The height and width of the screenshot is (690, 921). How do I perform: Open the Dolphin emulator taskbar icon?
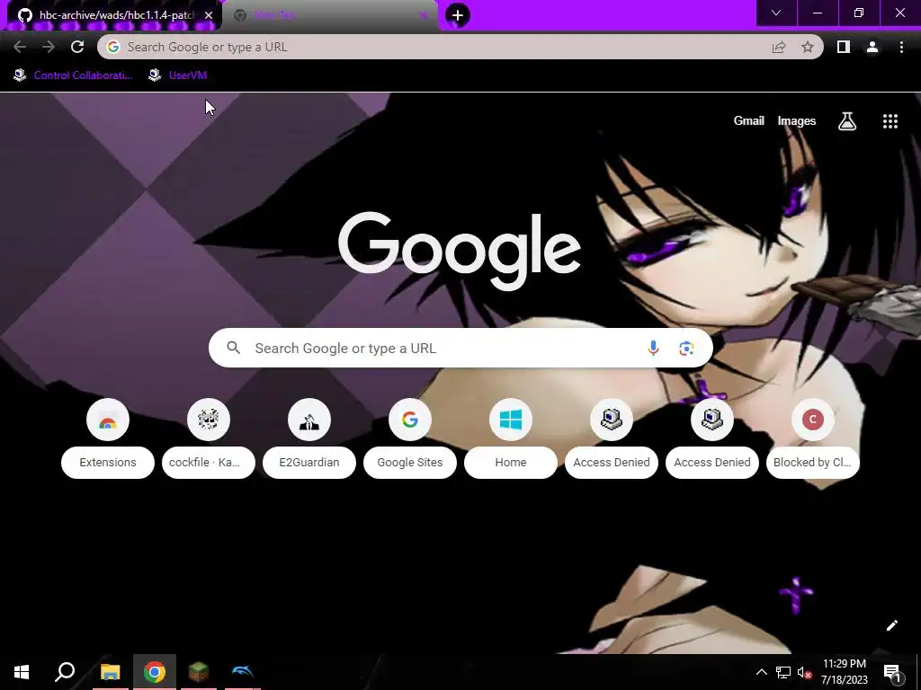point(243,672)
